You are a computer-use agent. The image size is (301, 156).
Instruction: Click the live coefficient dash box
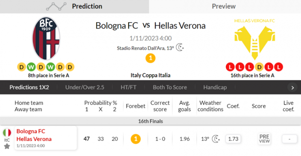tap(289, 139)
